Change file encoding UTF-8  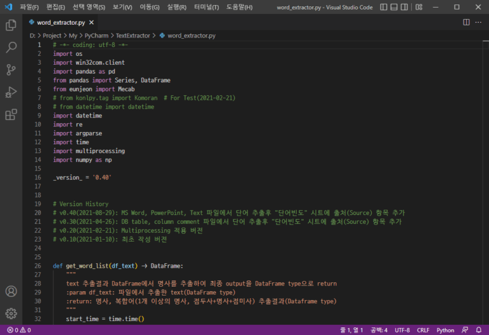402,330
